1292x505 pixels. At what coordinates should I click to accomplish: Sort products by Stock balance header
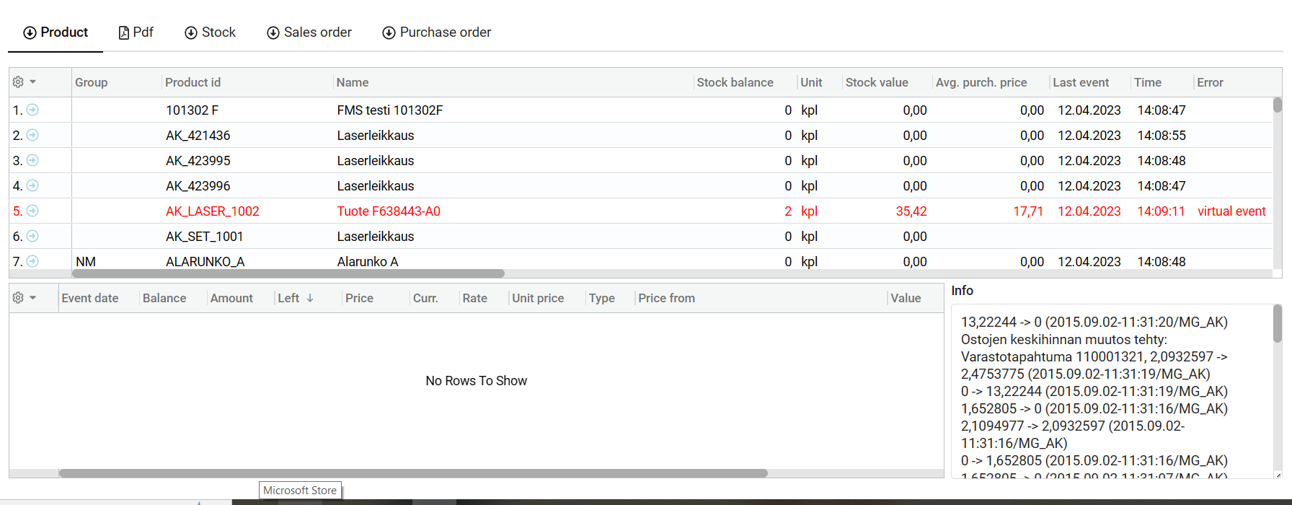coord(735,82)
